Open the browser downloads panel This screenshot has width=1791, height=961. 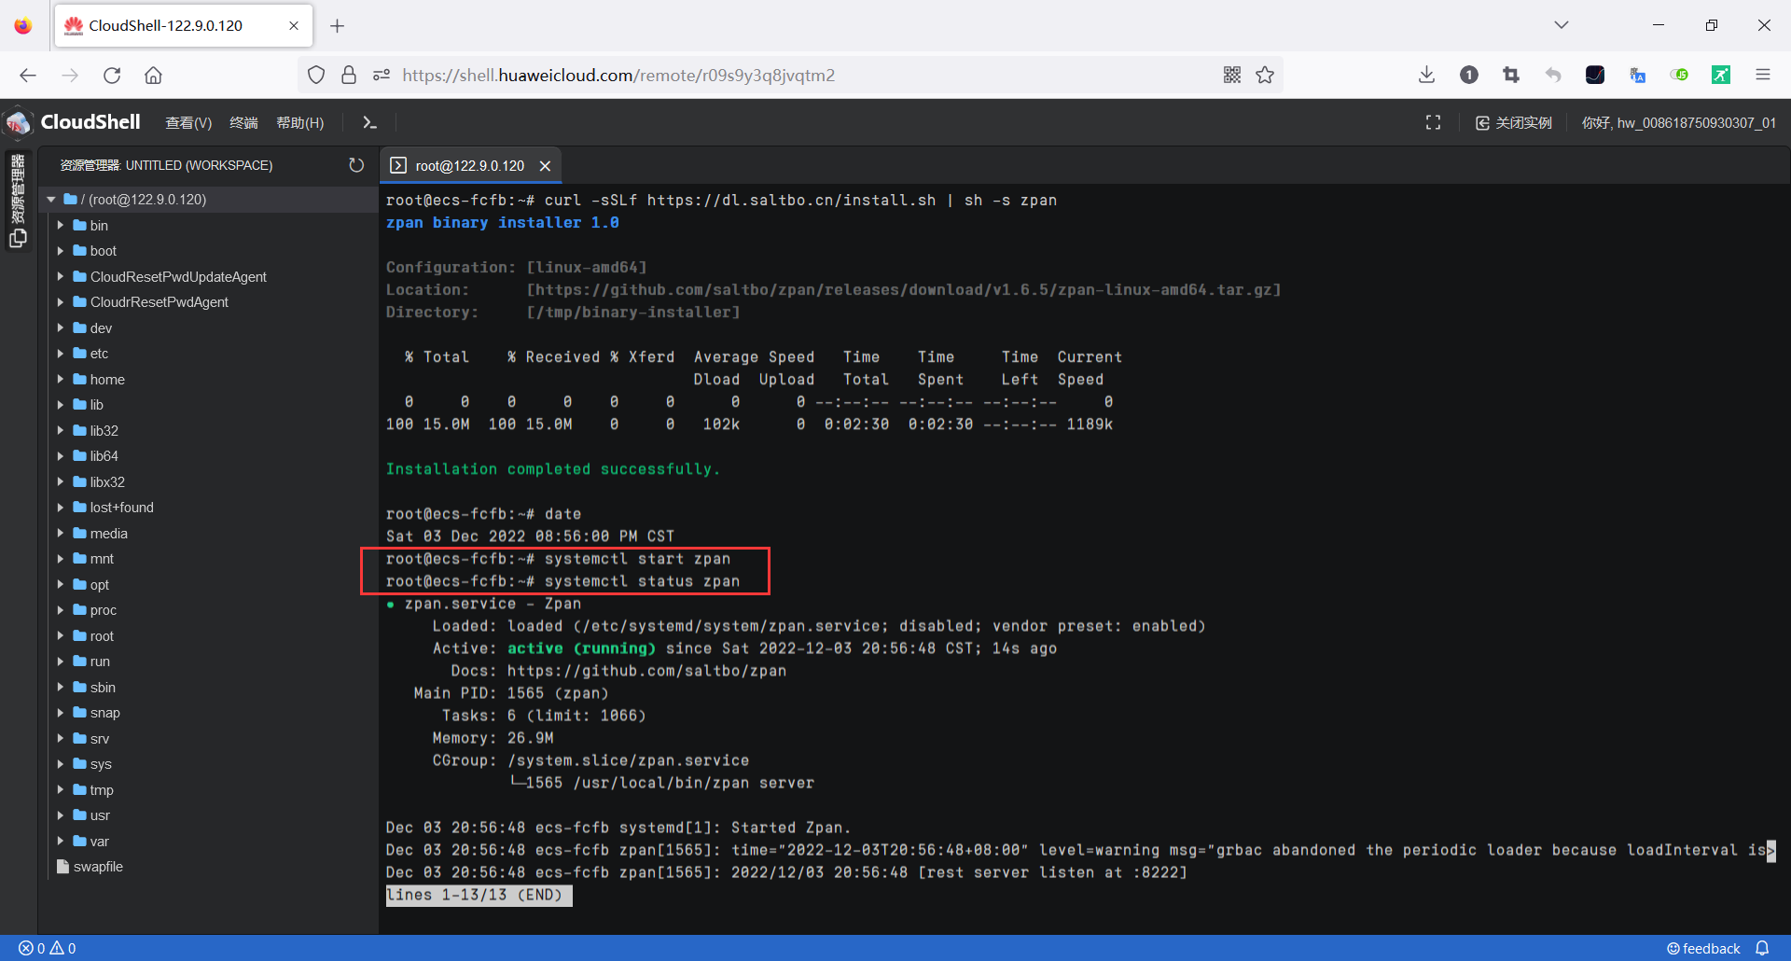click(x=1426, y=76)
